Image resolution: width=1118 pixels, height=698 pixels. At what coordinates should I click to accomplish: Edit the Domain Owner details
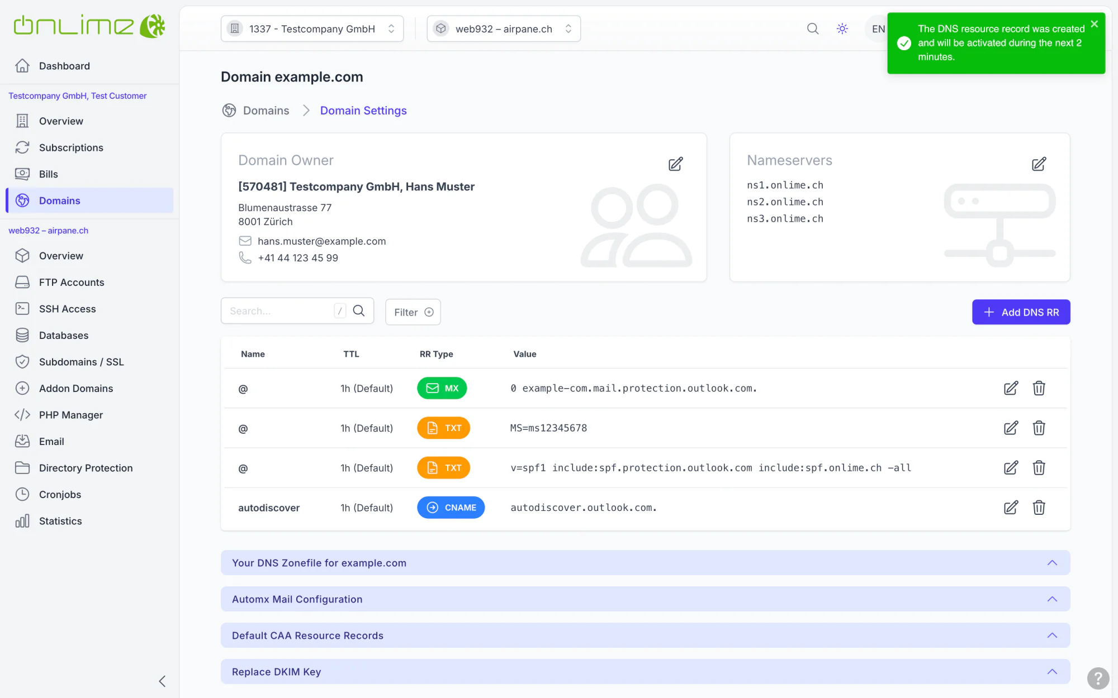(x=675, y=164)
